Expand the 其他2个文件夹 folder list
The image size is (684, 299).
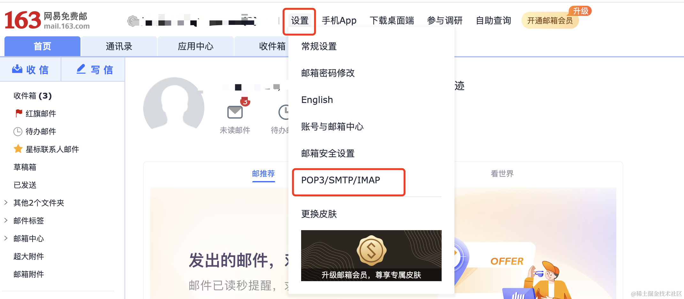(x=38, y=202)
